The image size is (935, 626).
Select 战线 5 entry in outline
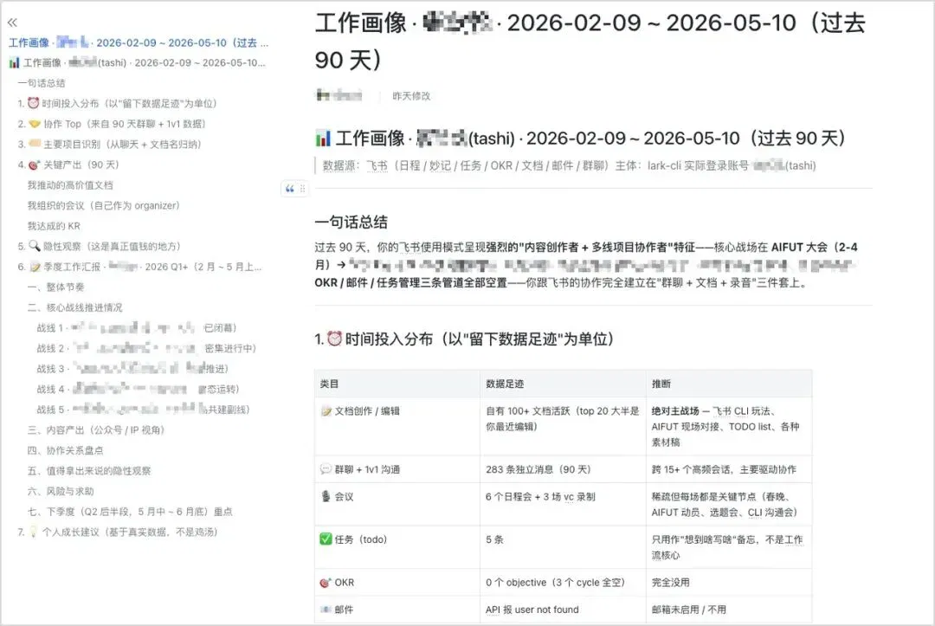coord(143,410)
